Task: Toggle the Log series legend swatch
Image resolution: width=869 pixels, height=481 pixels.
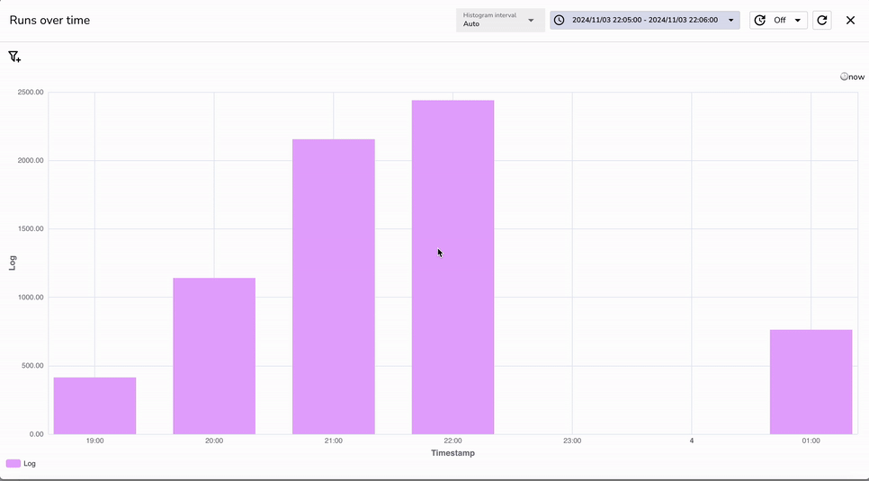Action: tap(13, 463)
